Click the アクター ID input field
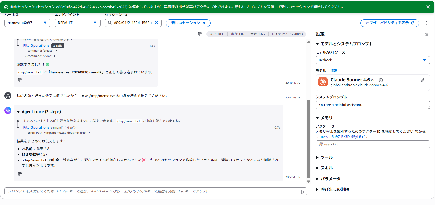The image size is (435, 205). pos(373,144)
